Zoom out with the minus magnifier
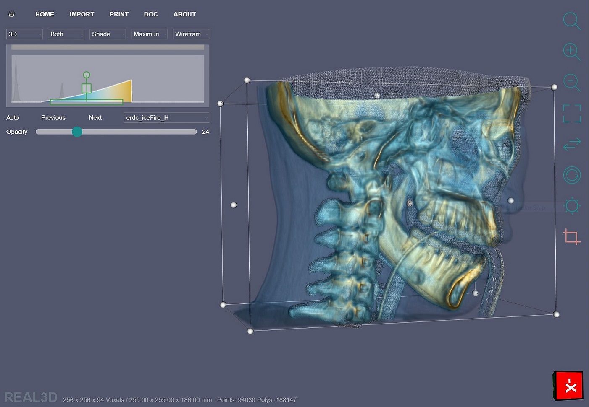The height and width of the screenshot is (407, 589). point(571,82)
